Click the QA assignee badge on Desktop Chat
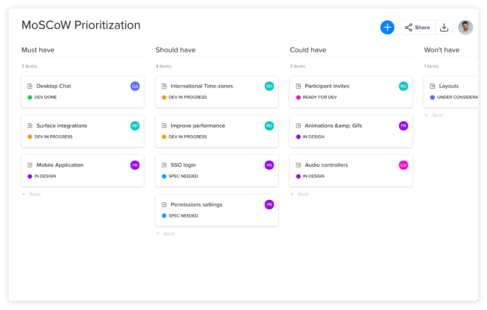 (135, 86)
